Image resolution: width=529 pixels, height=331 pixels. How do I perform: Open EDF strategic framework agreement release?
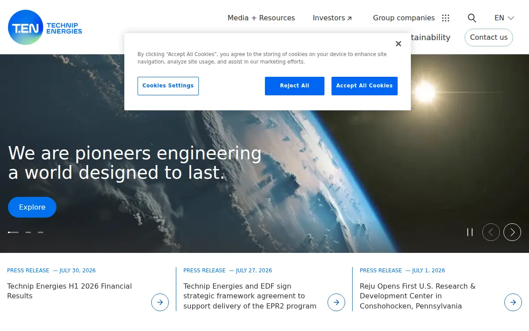click(250, 296)
